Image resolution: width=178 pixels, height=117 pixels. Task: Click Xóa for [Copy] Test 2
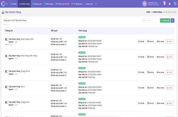[169, 72]
